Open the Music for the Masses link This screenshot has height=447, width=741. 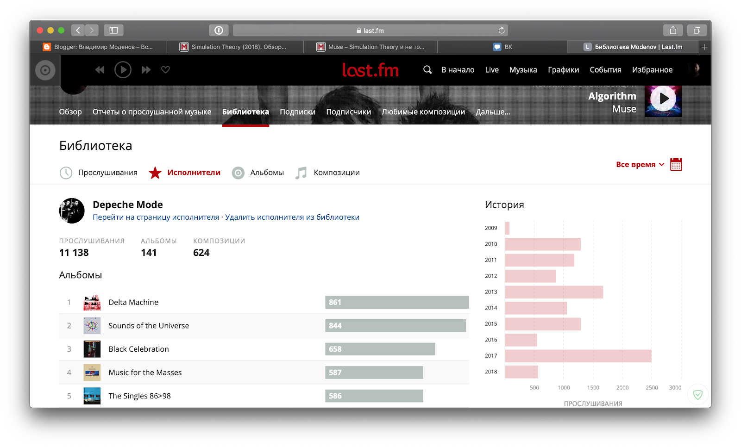(x=145, y=372)
